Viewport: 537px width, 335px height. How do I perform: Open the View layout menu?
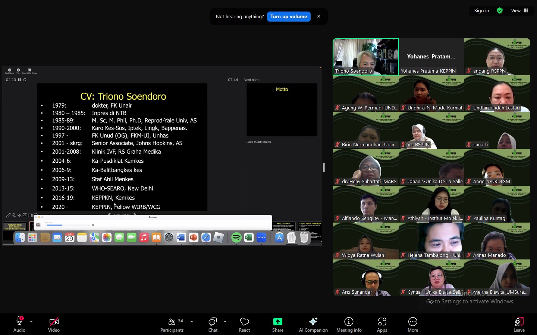(519, 11)
